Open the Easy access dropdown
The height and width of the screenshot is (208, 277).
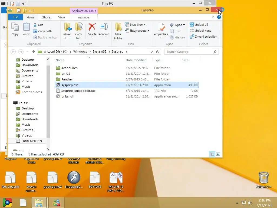tap(137, 31)
